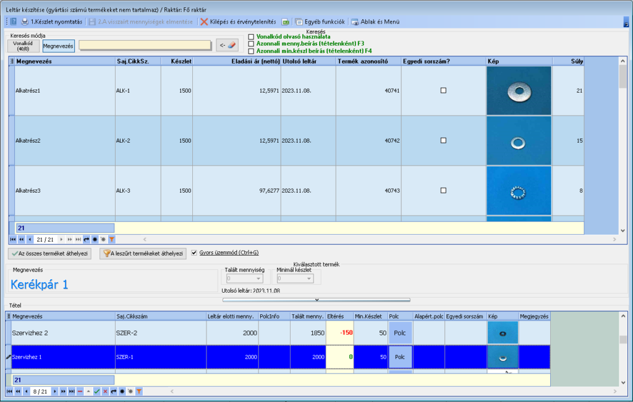Open the help icon in the toolbar
633x402 pixels.
point(14,22)
